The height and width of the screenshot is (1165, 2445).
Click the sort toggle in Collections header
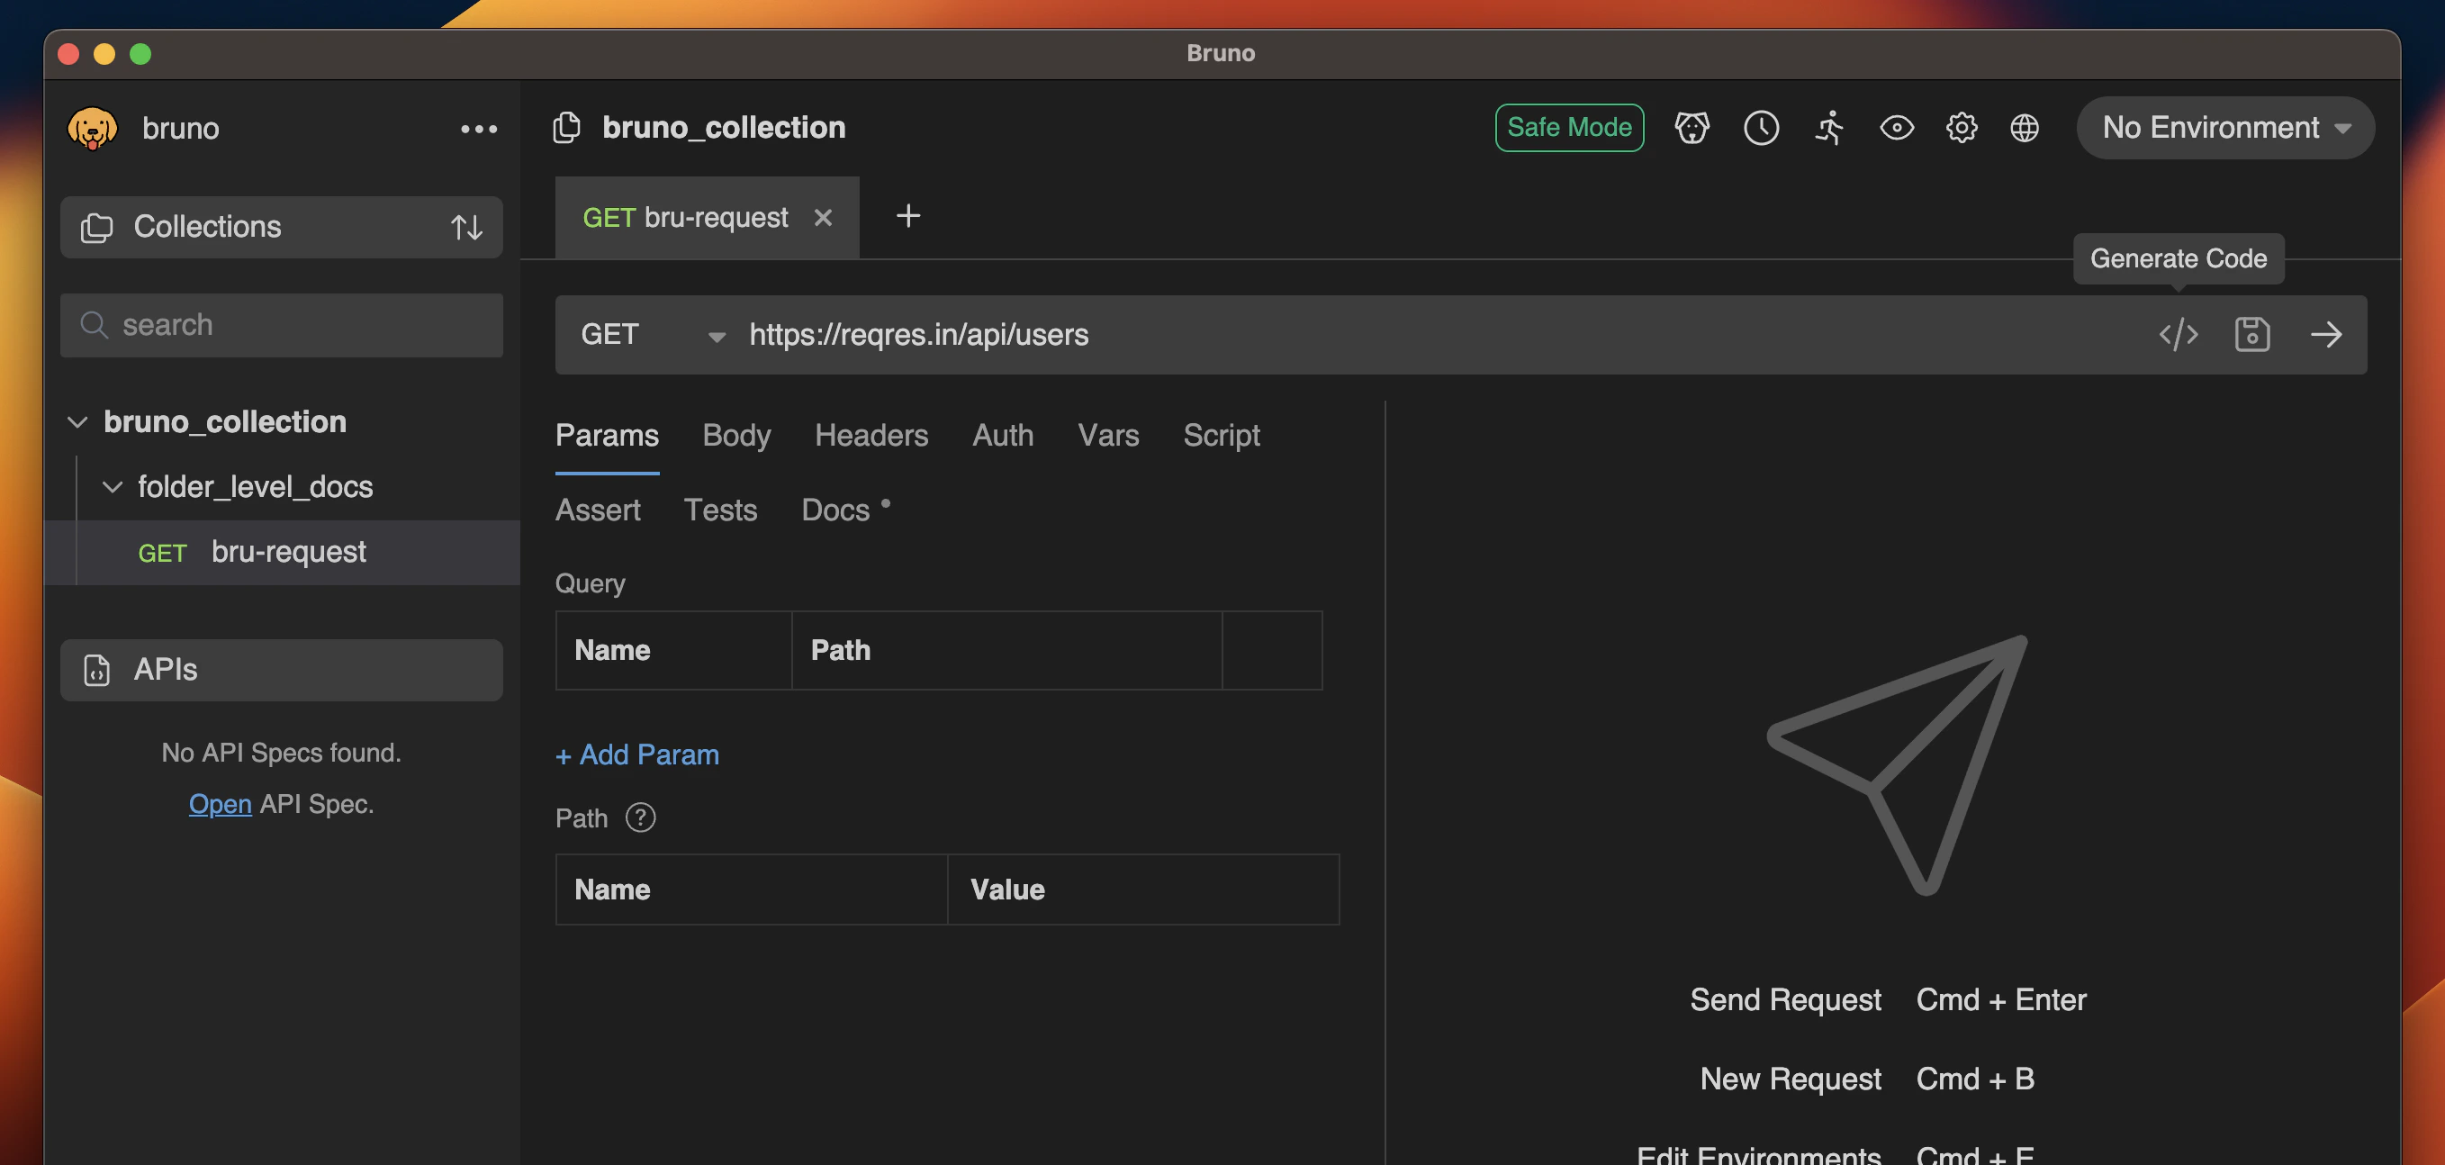466,227
